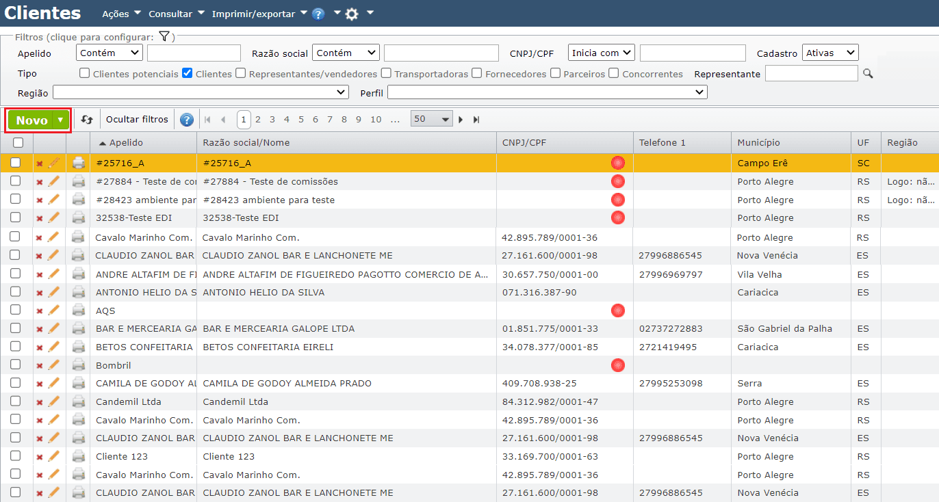Check the Fornecedores checkbox
The image size is (939, 502).
(x=477, y=72)
